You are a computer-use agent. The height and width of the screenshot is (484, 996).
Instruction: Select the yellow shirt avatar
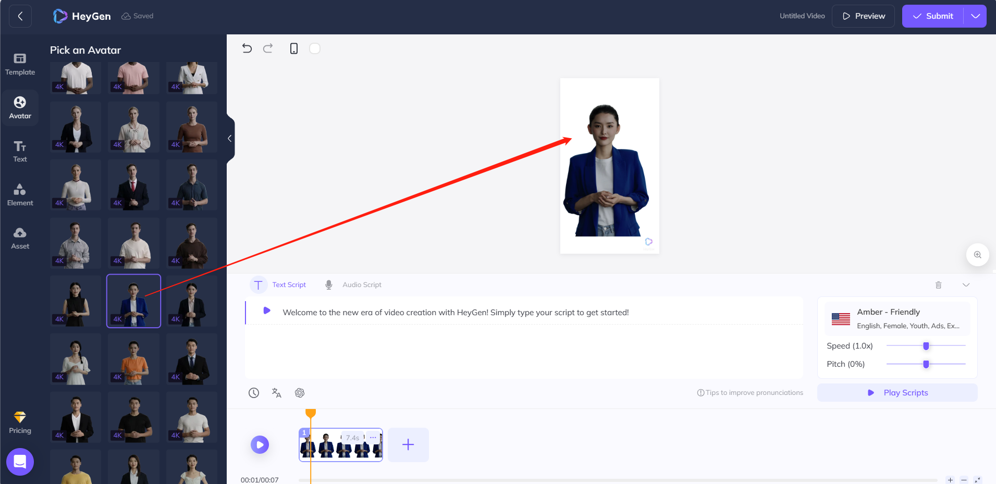point(76,467)
